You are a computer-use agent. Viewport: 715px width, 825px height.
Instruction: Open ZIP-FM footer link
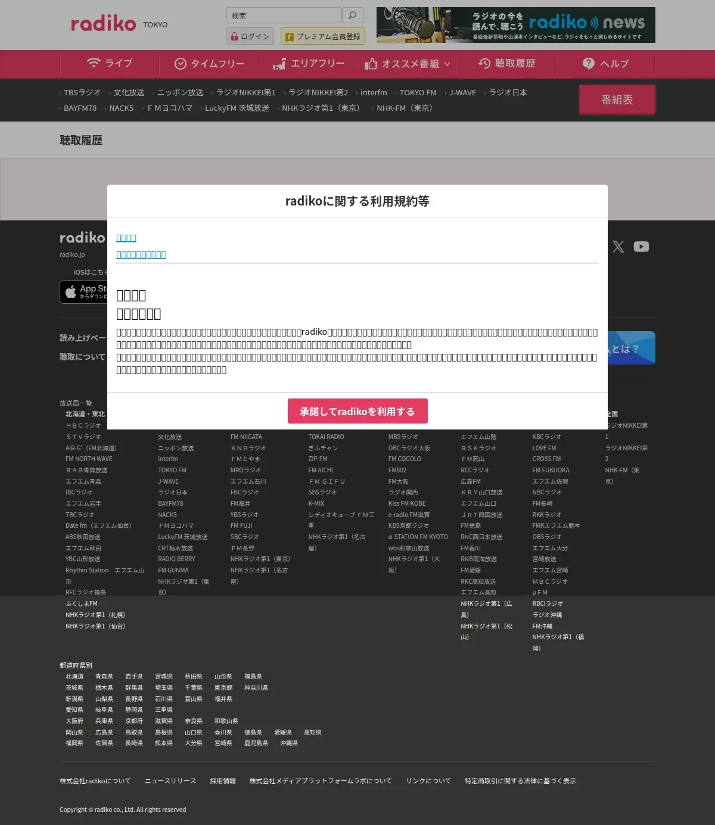coord(318,459)
